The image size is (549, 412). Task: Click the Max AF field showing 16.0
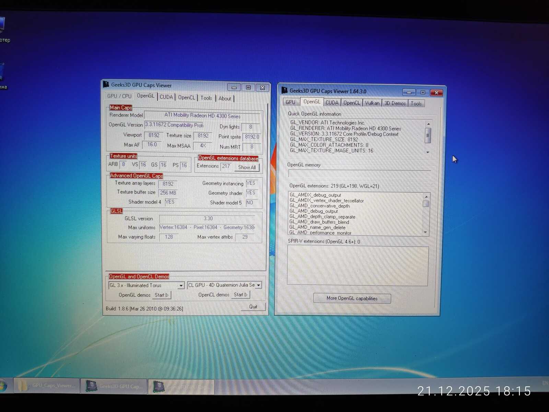[152, 145]
